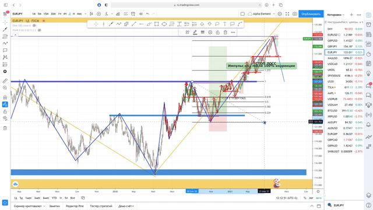The image size is (373, 210).
Task: Open line thickness option in drawing toolbar
Action: [x=202, y=33]
